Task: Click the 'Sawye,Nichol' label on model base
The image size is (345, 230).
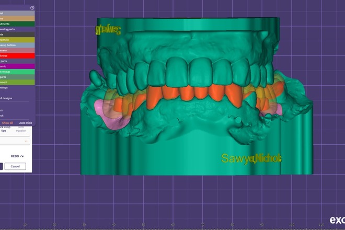Action: (x=251, y=158)
